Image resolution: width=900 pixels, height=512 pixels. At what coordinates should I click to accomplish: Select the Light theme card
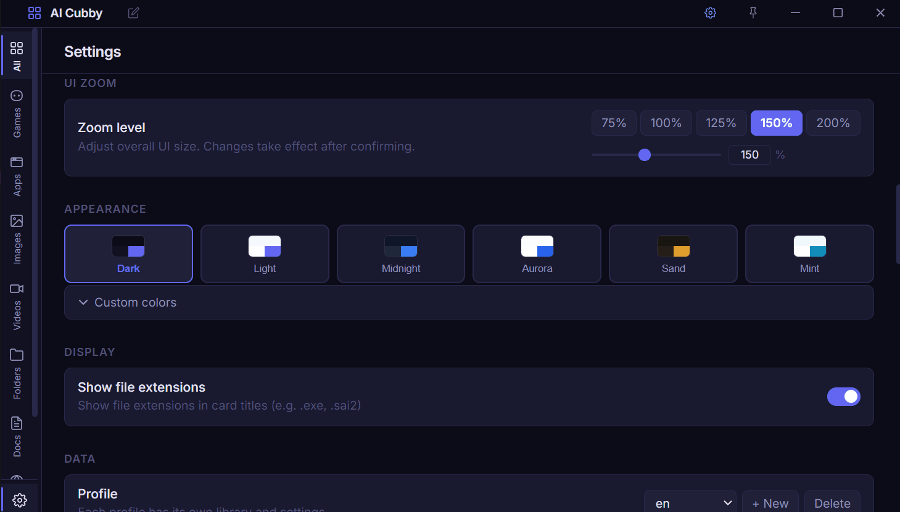[265, 254]
